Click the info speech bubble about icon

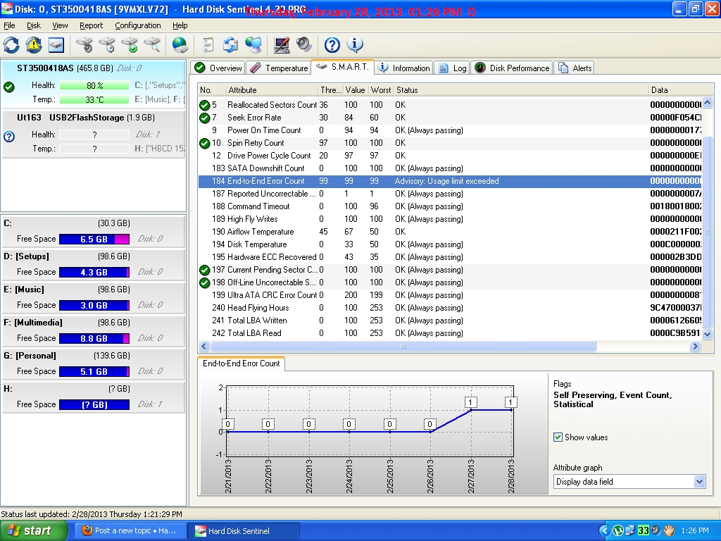pyautogui.click(x=355, y=44)
